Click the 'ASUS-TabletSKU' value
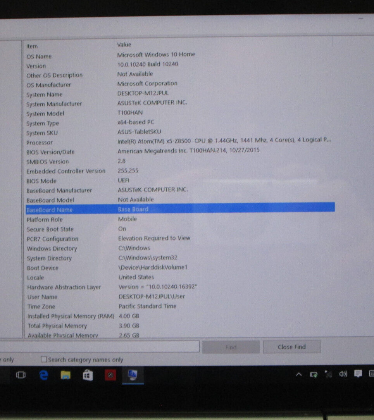 pos(139,131)
